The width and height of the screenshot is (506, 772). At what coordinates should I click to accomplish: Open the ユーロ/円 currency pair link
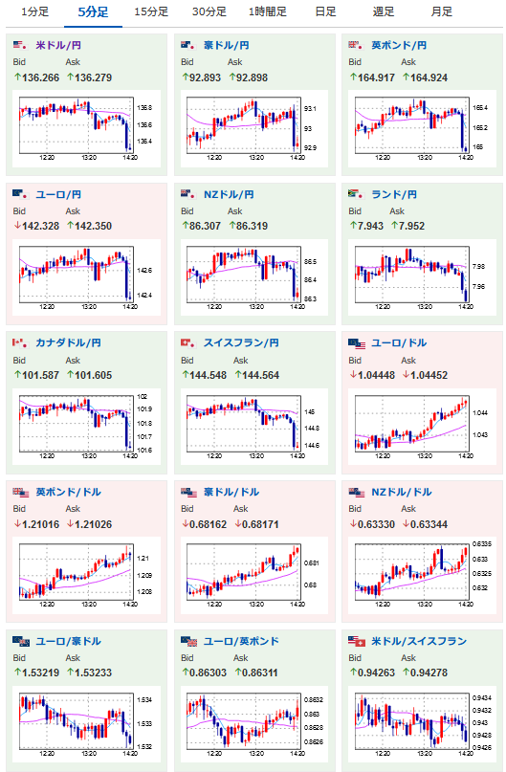click(58, 194)
